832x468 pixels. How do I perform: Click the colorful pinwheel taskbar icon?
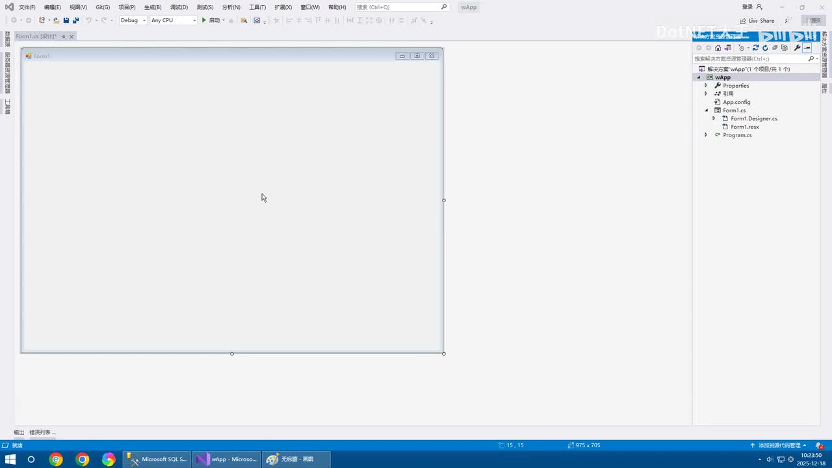tap(109, 460)
